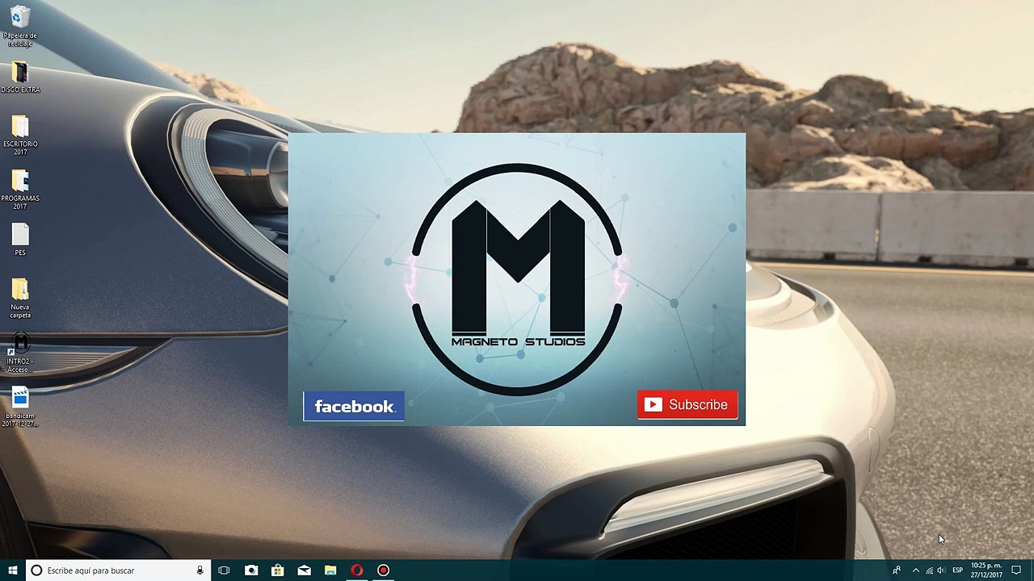Open File Explorer from the taskbar
1034x581 pixels.
[x=330, y=571]
